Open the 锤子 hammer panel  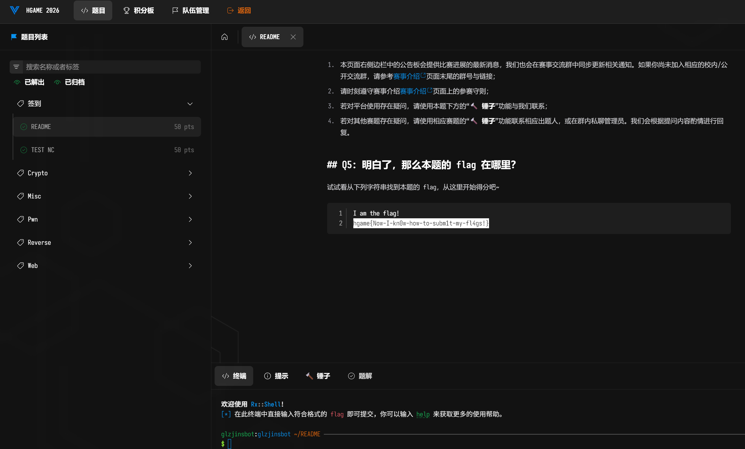318,376
